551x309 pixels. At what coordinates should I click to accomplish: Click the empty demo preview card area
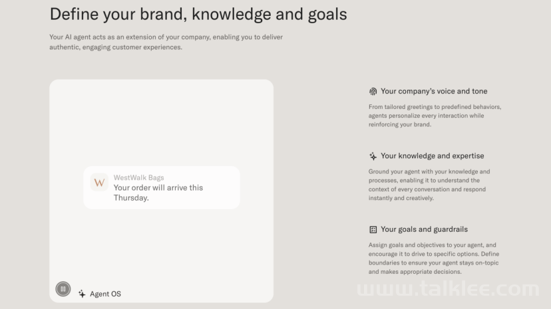click(x=161, y=123)
